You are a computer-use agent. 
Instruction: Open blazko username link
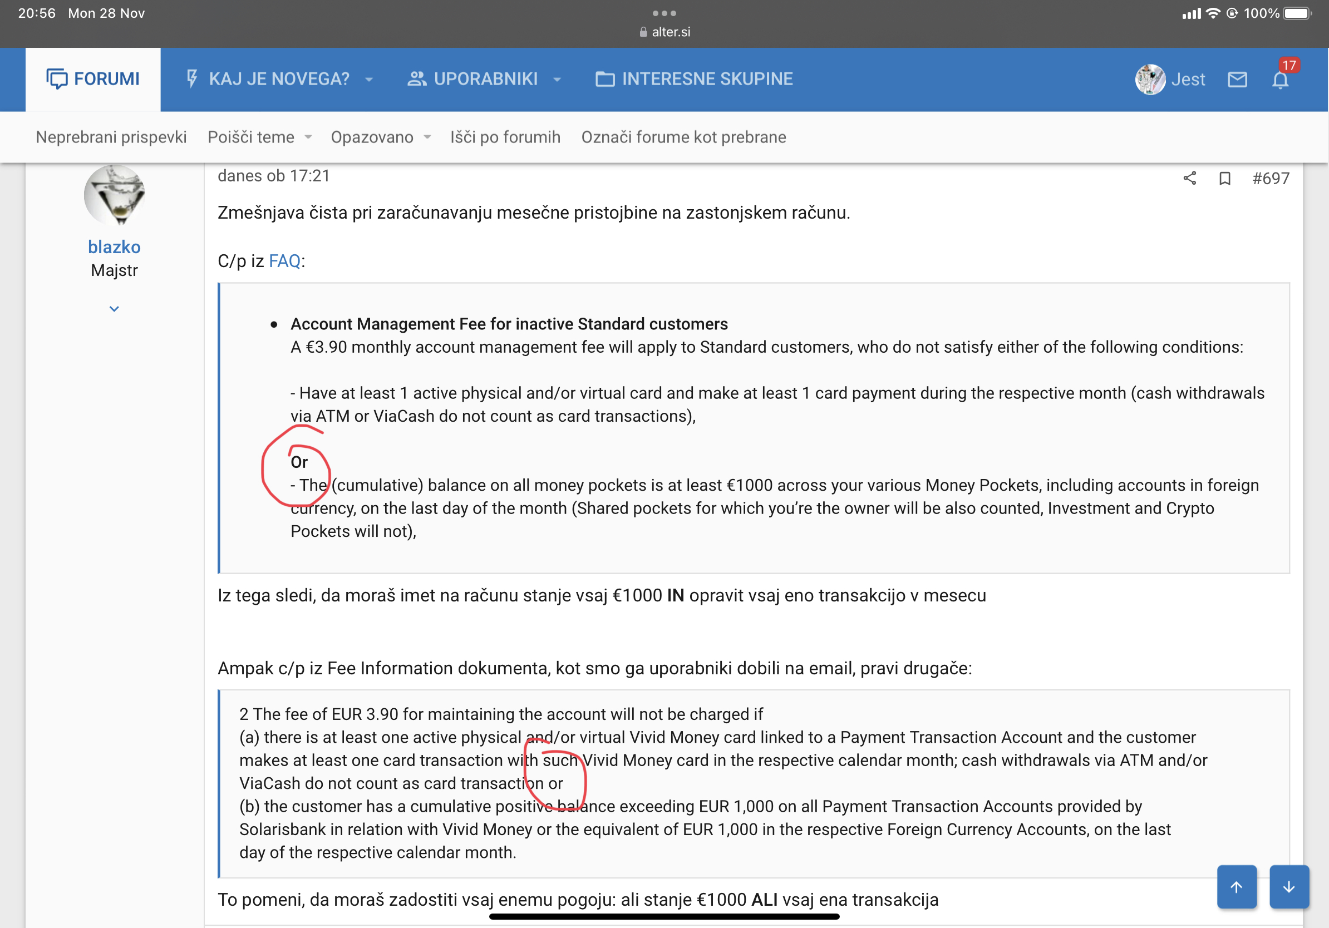pos(114,247)
